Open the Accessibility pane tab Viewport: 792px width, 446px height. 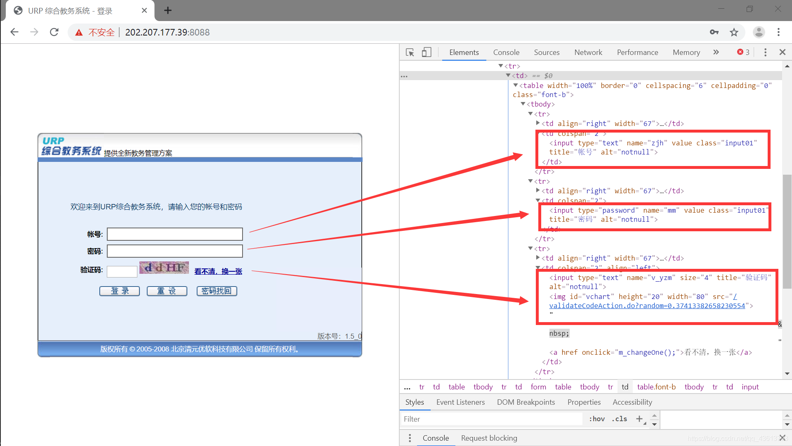tap(632, 402)
